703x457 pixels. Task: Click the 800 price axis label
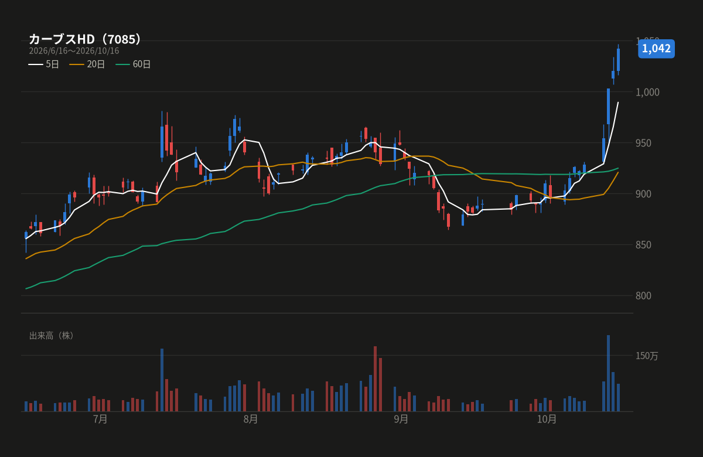click(644, 296)
